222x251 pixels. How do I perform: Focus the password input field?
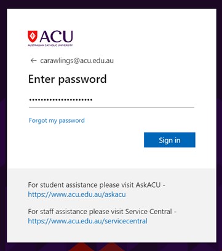coord(111,100)
